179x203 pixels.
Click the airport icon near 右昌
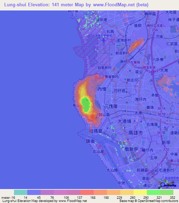click(103, 40)
